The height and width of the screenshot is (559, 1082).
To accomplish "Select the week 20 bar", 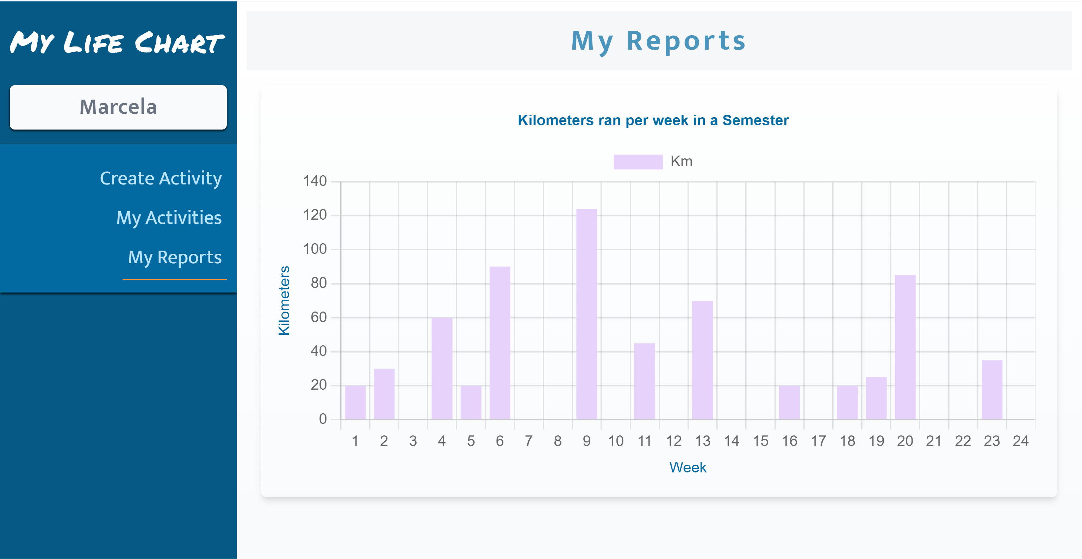I will point(905,347).
